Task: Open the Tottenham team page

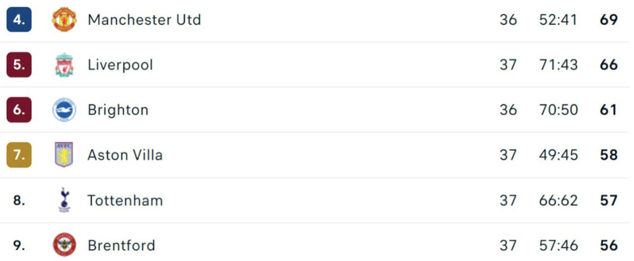Action: point(125,201)
